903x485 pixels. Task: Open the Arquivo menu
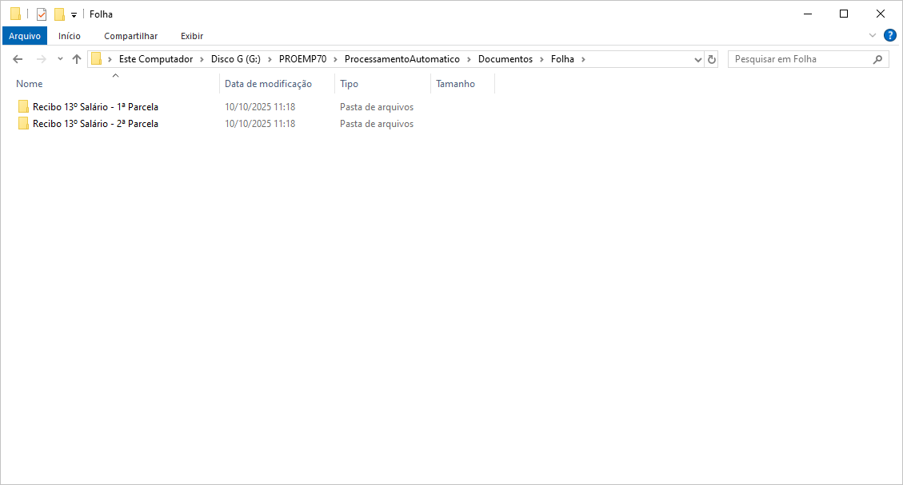click(x=25, y=36)
